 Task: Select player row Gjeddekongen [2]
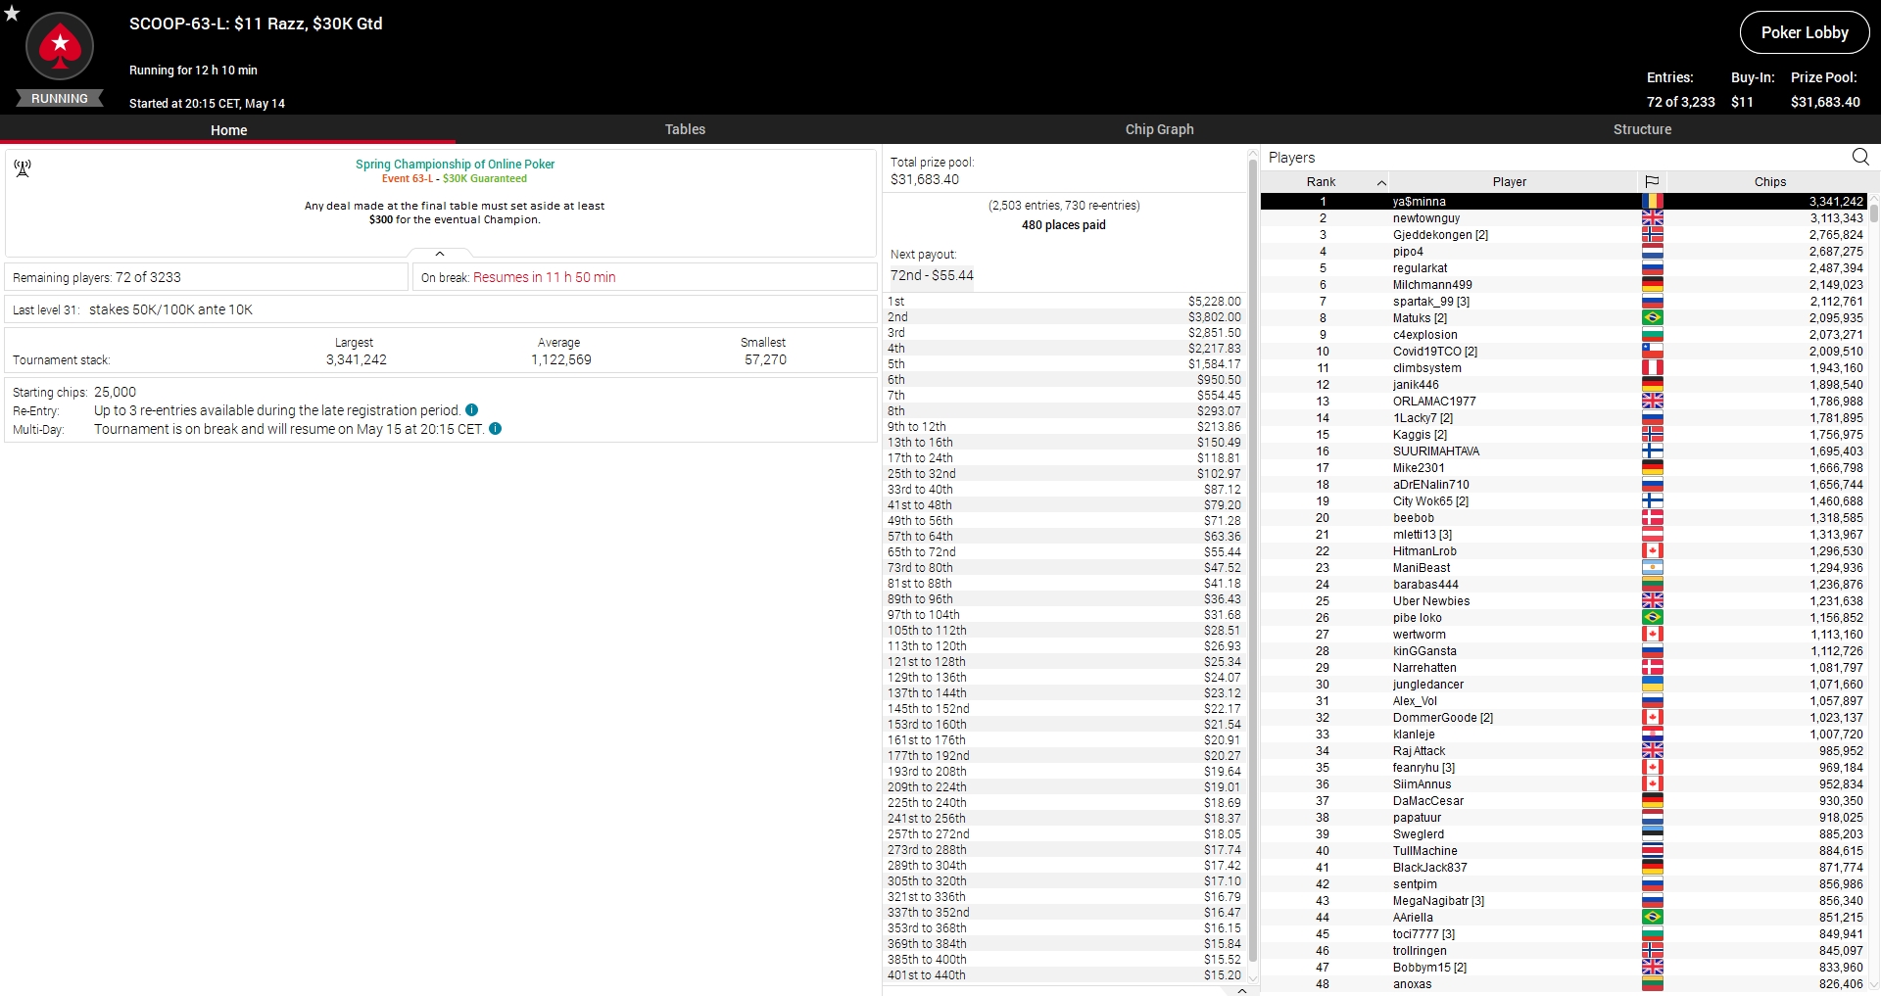1564,235
